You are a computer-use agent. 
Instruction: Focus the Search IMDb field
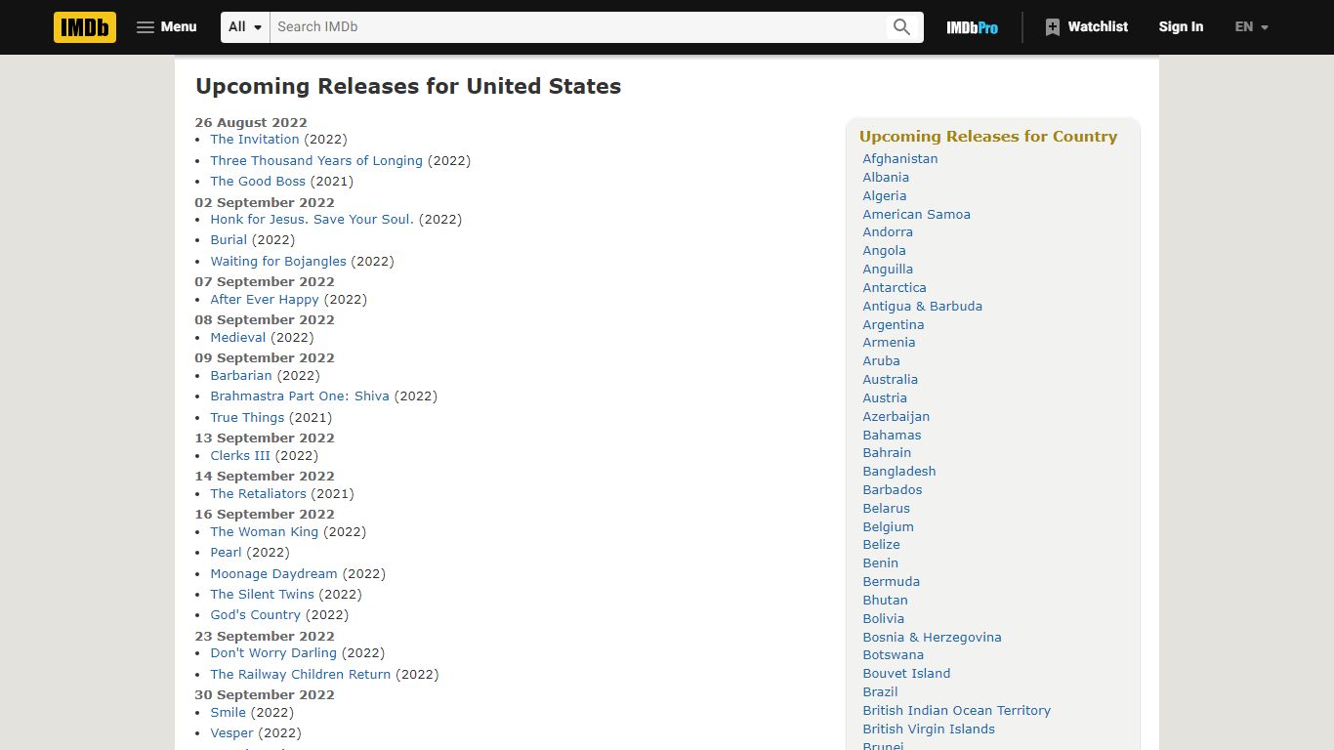tap(578, 27)
